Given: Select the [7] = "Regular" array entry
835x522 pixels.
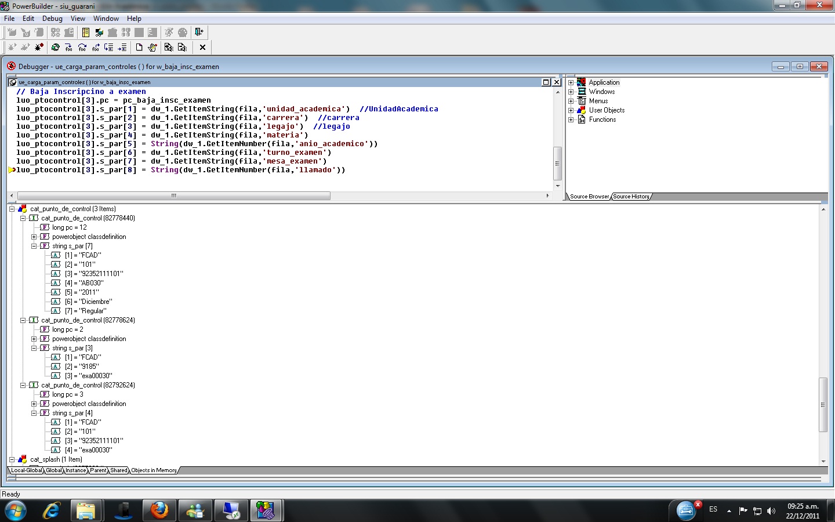Looking at the screenshot, I should point(85,311).
